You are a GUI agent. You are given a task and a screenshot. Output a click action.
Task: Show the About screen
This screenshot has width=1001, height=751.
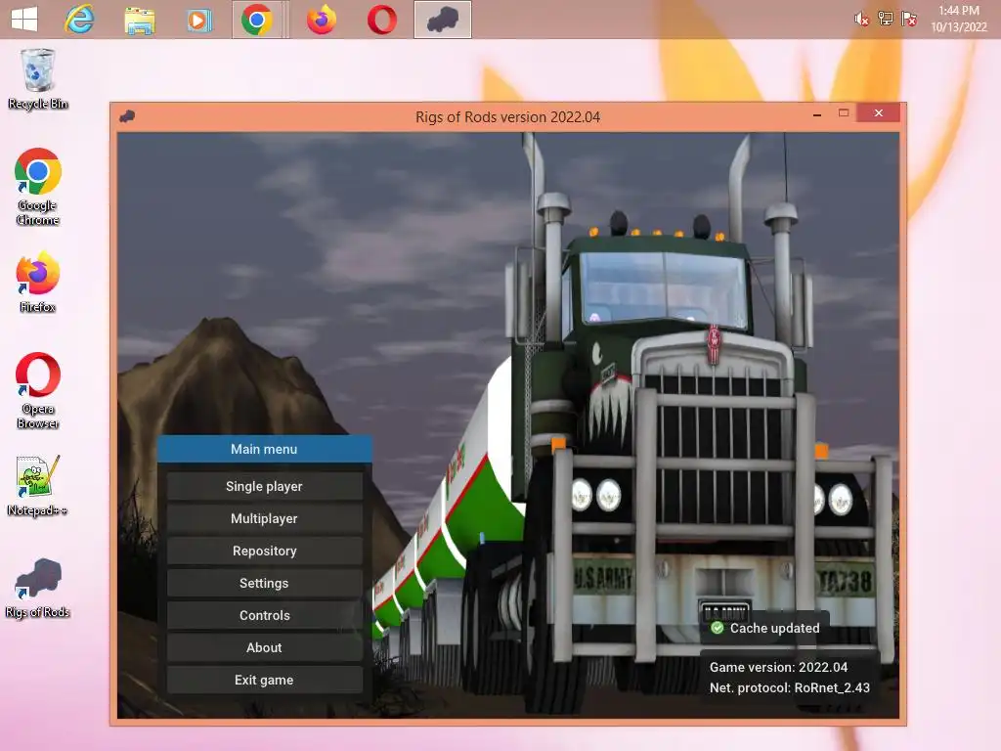point(264,647)
